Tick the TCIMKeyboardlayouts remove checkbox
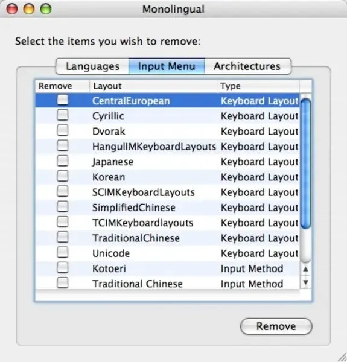Image resolution: width=347 pixels, height=362 pixels. point(63,222)
